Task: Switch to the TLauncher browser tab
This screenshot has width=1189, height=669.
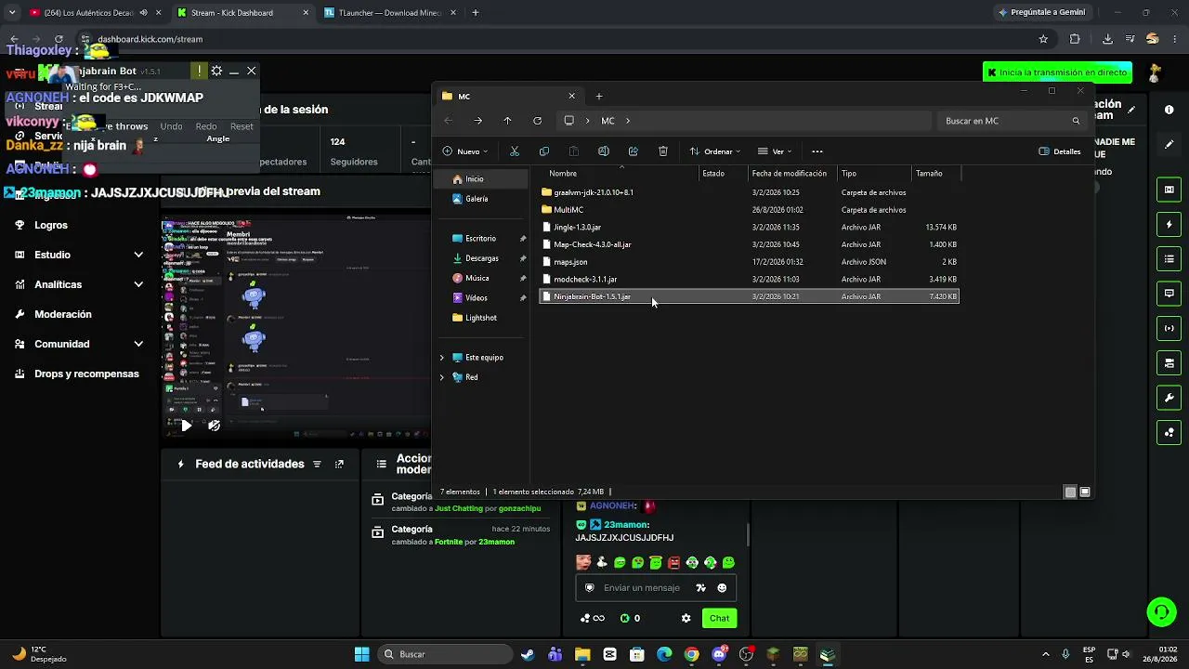Action: 390,13
